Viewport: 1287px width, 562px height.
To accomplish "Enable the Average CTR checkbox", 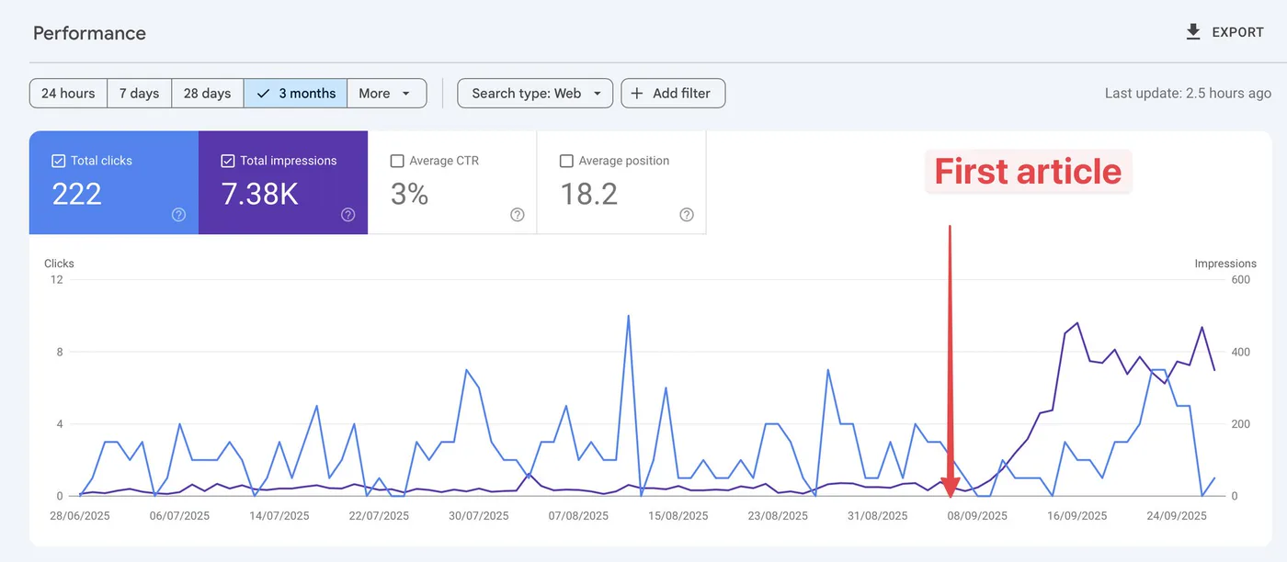I will (x=397, y=161).
